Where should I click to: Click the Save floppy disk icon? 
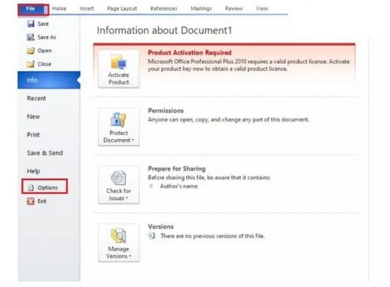(x=31, y=24)
